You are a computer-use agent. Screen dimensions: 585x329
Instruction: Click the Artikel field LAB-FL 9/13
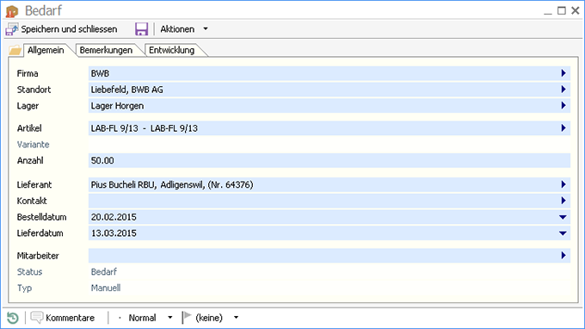pos(329,128)
